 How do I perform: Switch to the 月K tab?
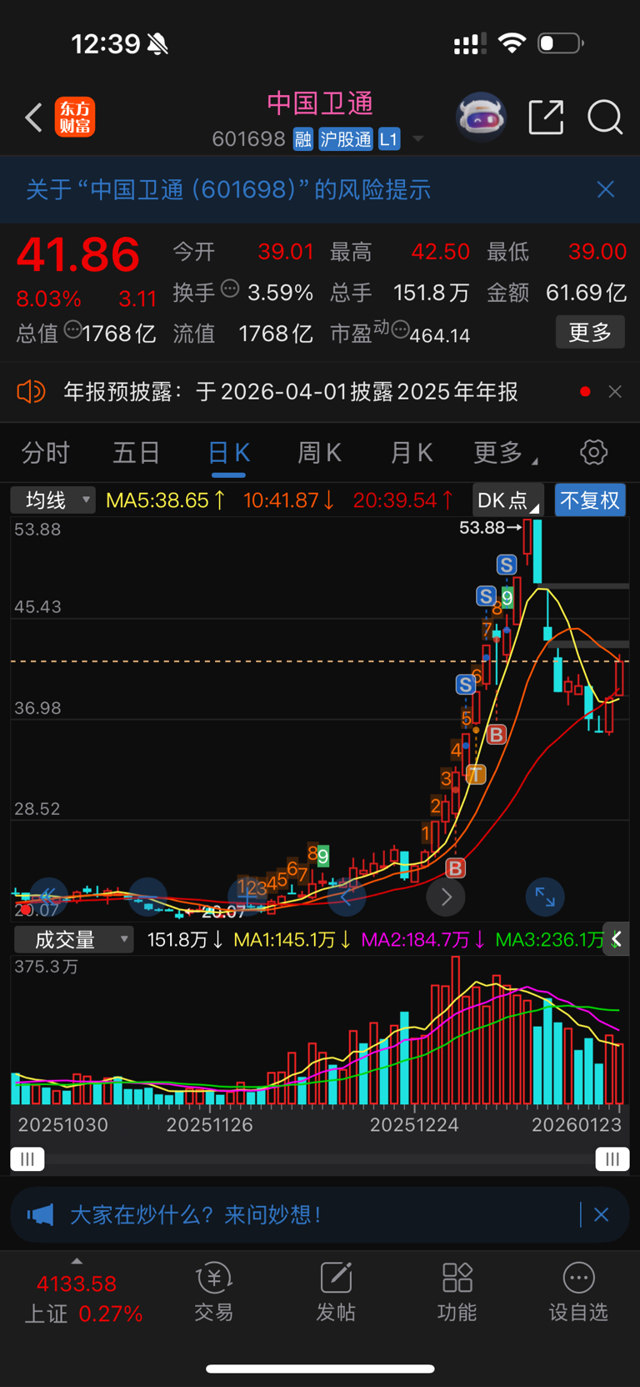tap(412, 453)
